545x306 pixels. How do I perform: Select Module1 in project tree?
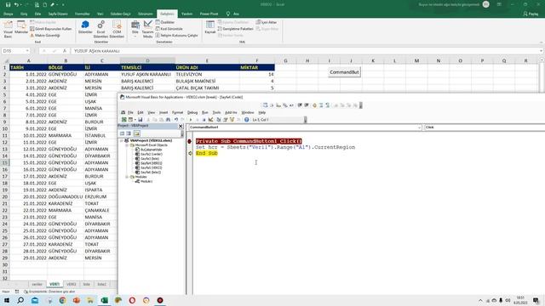click(x=146, y=181)
